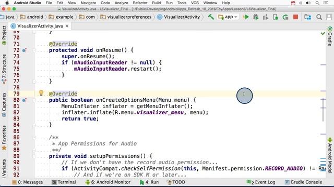
Task: Click the editor vertical scrollbar thumb
Action: click(323, 110)
